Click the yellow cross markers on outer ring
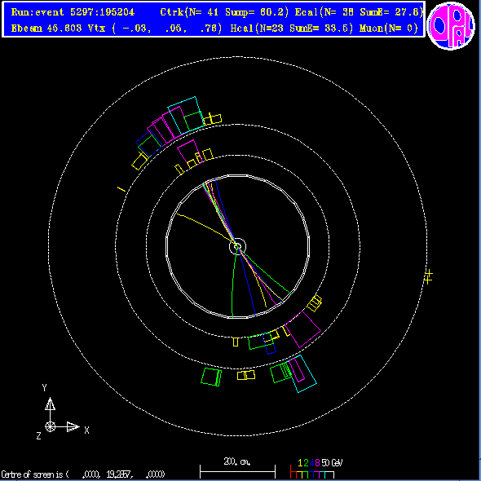Image resolution: width=481 pixels, height=481 pixels. [x=428, y=276]
